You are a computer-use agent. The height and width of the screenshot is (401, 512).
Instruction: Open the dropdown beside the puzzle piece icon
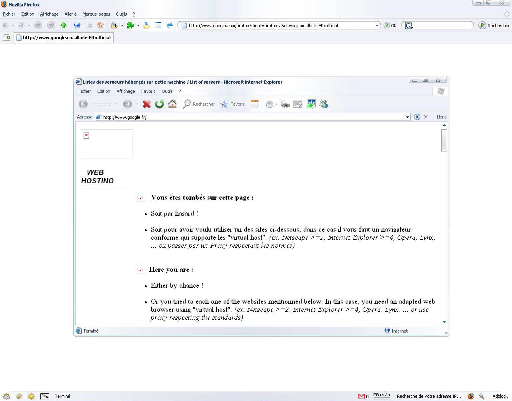[x=138, y=25]
